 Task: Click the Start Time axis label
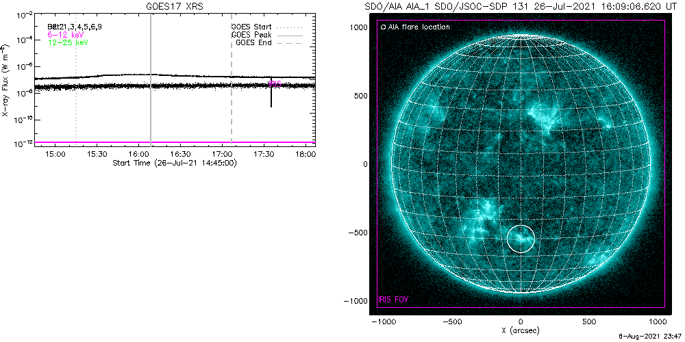pos(175,163)
